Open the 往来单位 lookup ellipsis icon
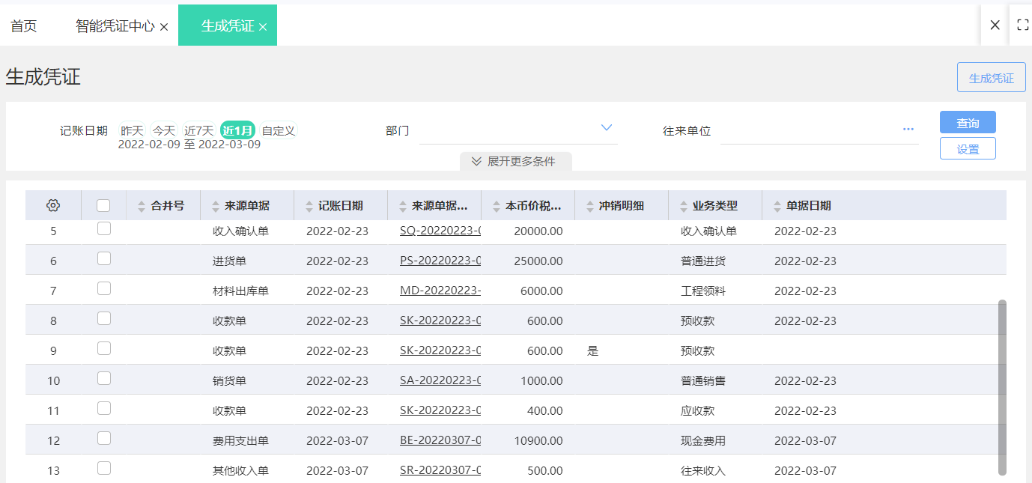Image resolution: width=1032 pixels, height=483 pixels. coord(908,129)
